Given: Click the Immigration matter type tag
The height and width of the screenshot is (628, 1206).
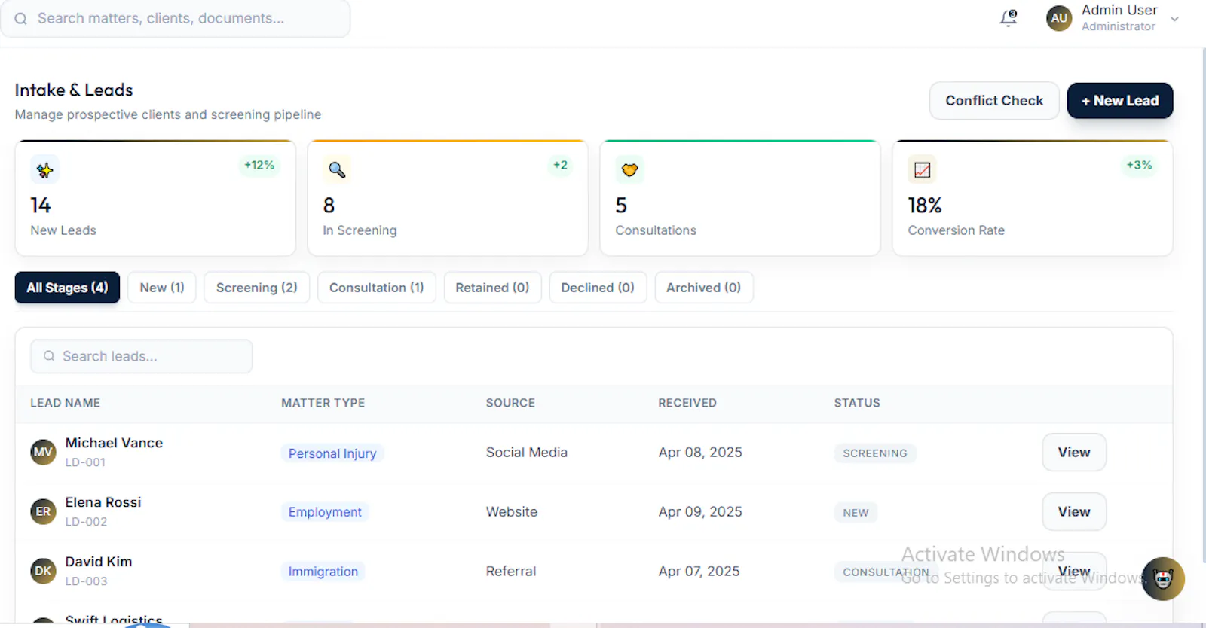Looking at the screenshot, I should point(323,572).
